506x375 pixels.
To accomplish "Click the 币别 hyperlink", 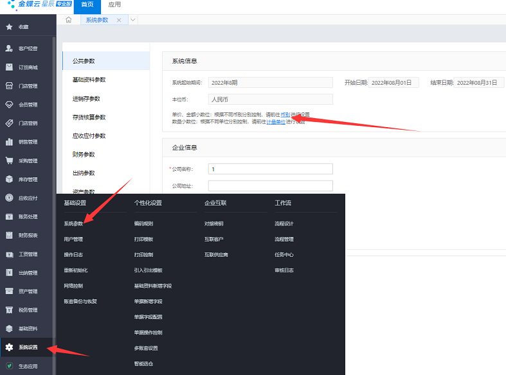I will click(285, 114).
